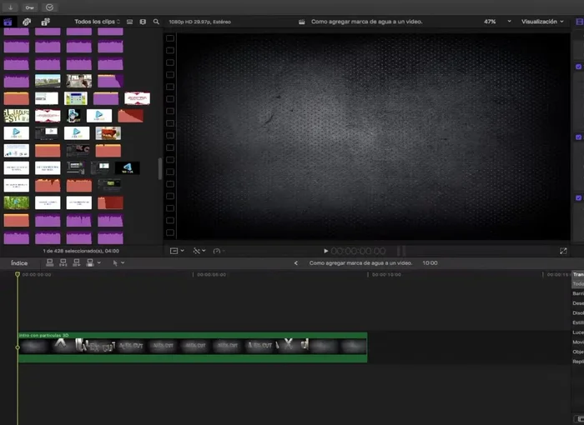Expand the Visualización menu
The width and height of the screenshot is (584, 425).
coord(542,22)
